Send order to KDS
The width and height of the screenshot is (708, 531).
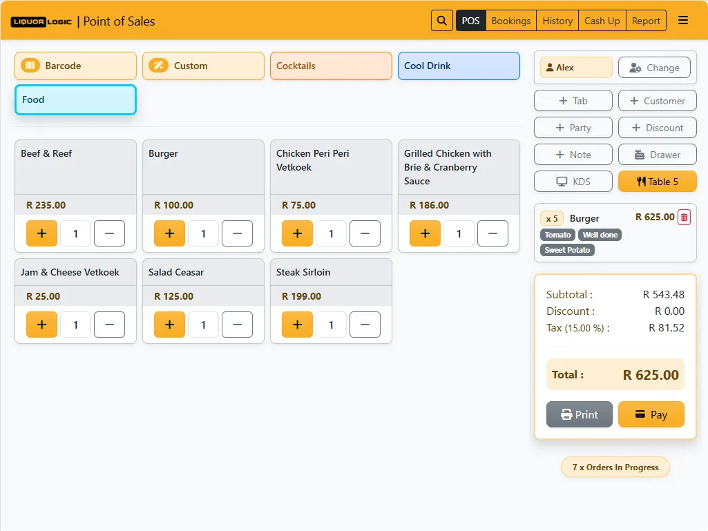pyautogui.click(x=573, y=182)
